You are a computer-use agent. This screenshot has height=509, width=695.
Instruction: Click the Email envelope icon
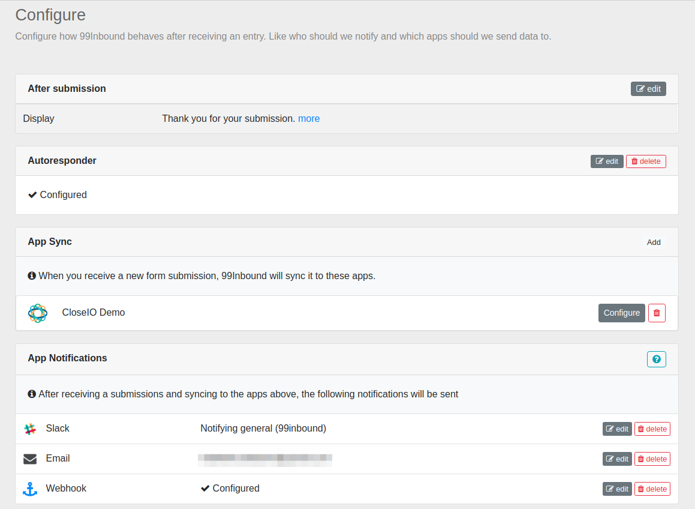coord(30,459)
